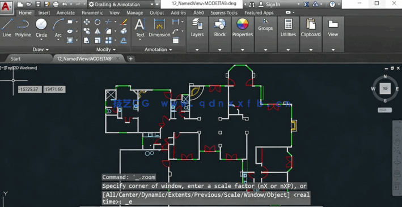Open the AutoCAD application menu (red A)
Viewport: 402px width, 207px height.
6,7
